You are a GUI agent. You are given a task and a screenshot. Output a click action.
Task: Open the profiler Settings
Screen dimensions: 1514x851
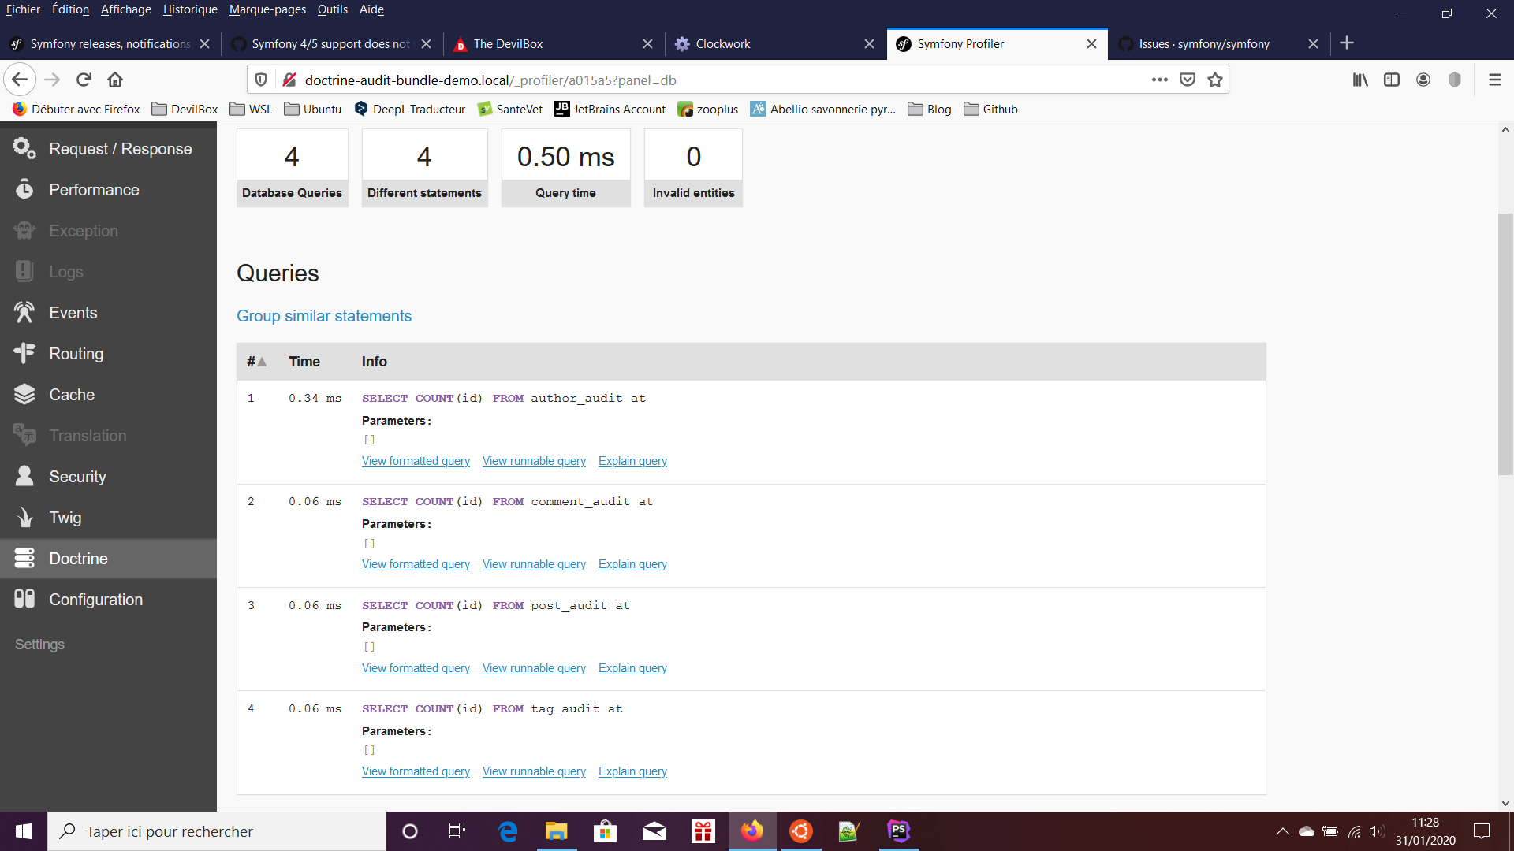click(39, 644)
